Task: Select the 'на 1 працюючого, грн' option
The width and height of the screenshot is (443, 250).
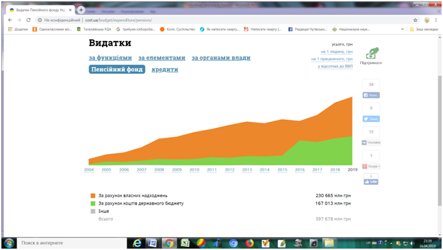Action: [331, 59]
